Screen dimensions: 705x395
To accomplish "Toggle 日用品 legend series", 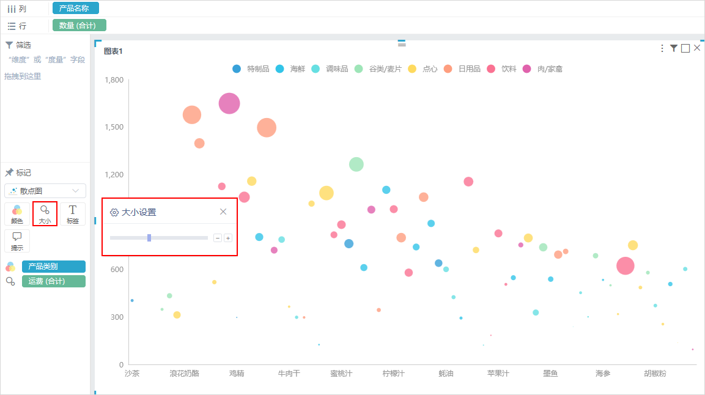I will tap(462, 68).
